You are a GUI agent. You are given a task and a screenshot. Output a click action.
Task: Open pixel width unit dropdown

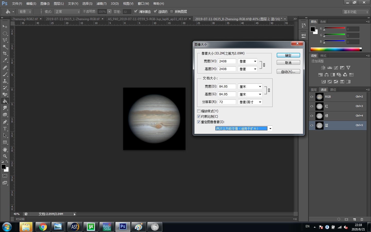tap(248, 61)
